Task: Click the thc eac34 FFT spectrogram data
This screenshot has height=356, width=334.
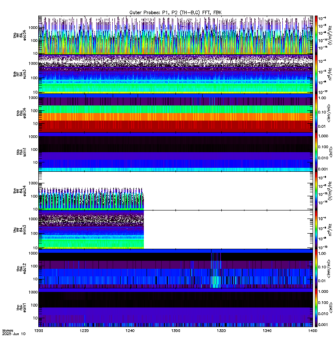Action: pyautogui.click(x=91, y=198)
